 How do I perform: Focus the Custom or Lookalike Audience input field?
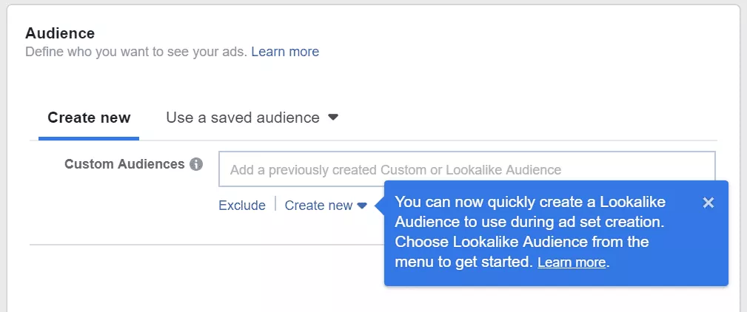coord(466,169)
